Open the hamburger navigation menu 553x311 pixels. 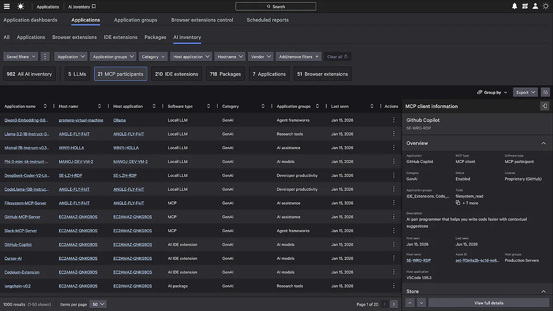coord(6,6)
